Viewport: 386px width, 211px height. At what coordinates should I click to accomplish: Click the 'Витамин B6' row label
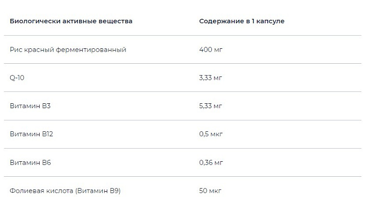coord(30,163)
